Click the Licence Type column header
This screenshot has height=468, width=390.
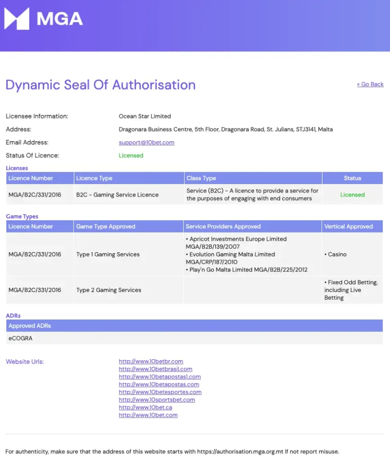(x=94, y=178)
